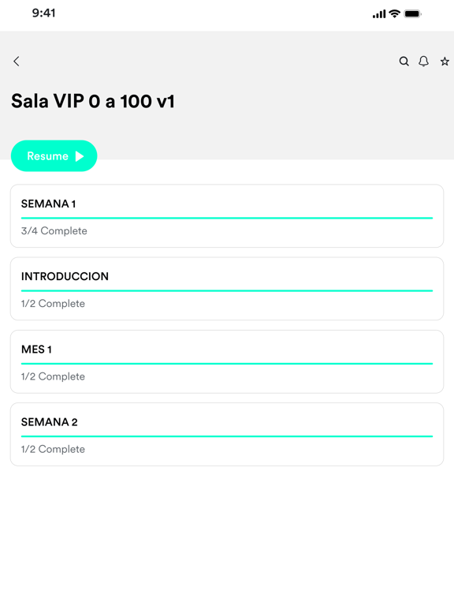Expand the SEMANA 1 section card
The image size is (454, 606).
tap(227, 216)
